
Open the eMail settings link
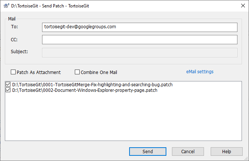pyautogui.click(x=199, y=72)
